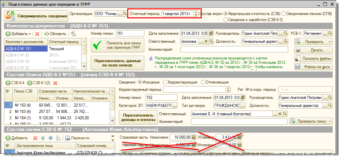Delete insured person in Состав пачки toolbar
The height and width of the screenshot is (157, 339).
(35, 138)
